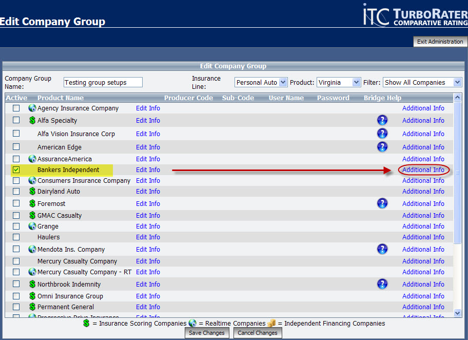Enable the Northbrook Indemnity checkbox
Viewport: 468px width, 340px height.
[16, 284]
